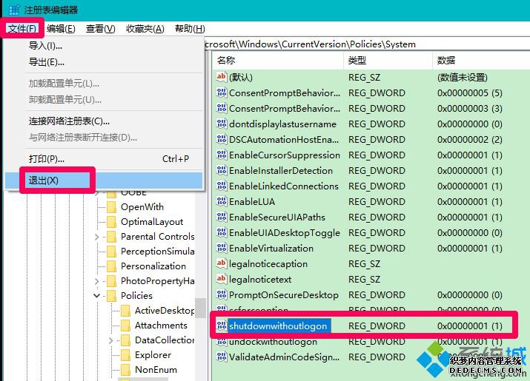
Task: Expand the Parental Controls tree node
Action: [96, 237]
